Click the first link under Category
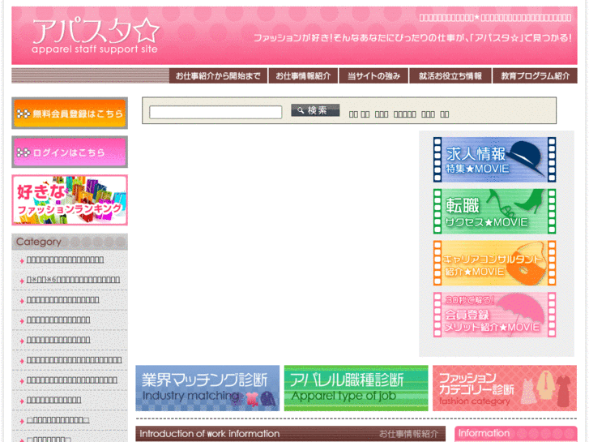Image resolution: width=589 pixels, height=442 pixels. (x=66, y=260)
